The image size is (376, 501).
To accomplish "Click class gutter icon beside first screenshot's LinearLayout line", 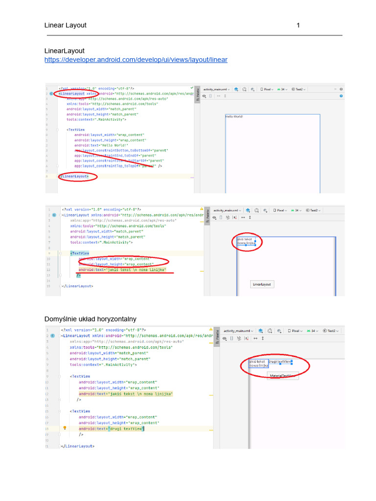I will [x=51, y=93].
